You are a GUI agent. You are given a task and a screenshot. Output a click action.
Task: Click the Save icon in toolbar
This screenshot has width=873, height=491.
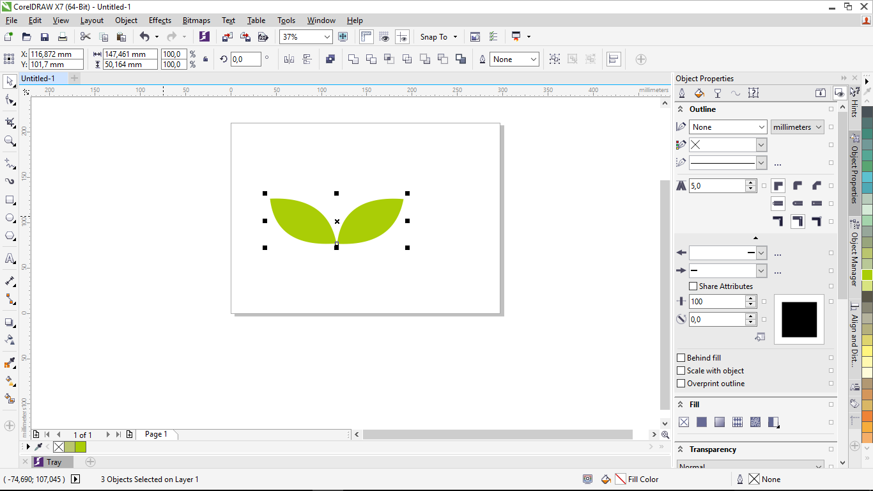45,37
